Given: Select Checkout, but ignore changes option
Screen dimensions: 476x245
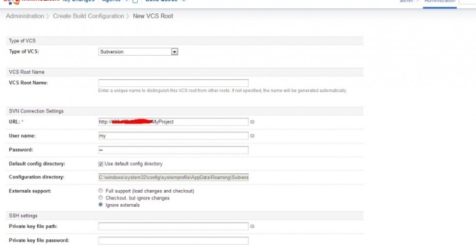Looking at the screenshot, I should pyautogui.click(x=101, y=198).
